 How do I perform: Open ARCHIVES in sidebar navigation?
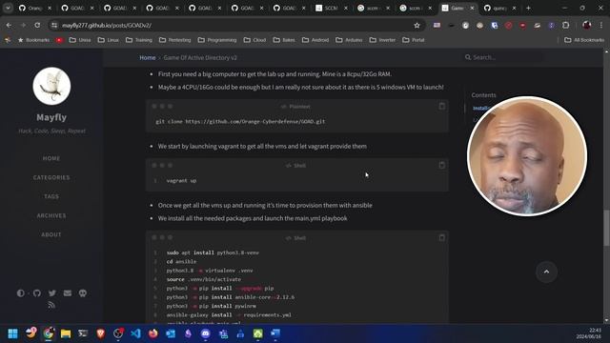point(51,215)
